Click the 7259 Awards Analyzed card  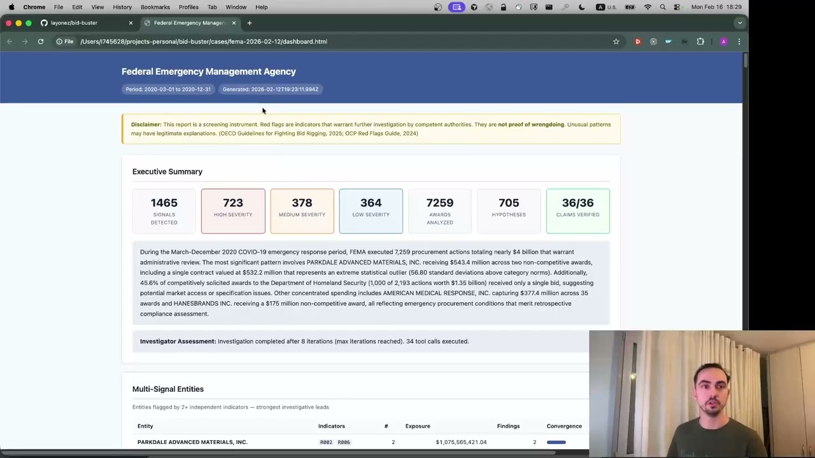pos(440,211)
